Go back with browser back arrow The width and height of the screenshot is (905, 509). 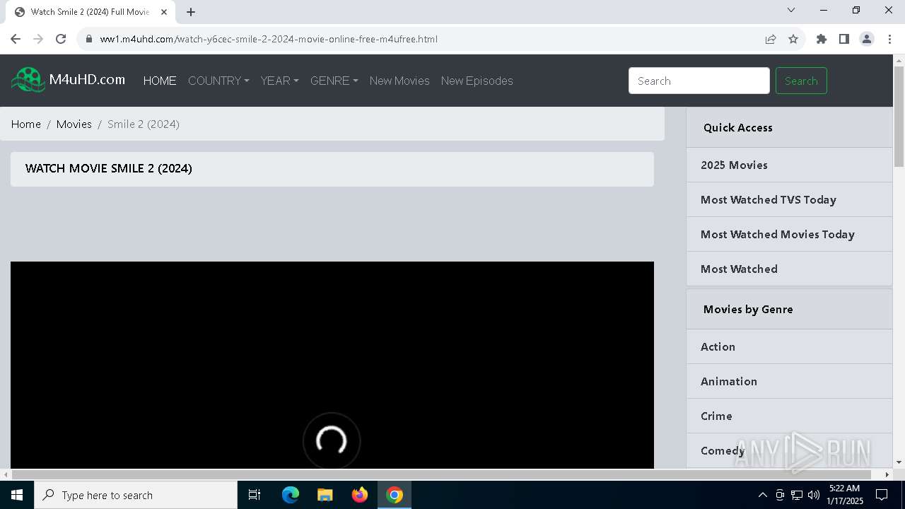click(16, 39)
